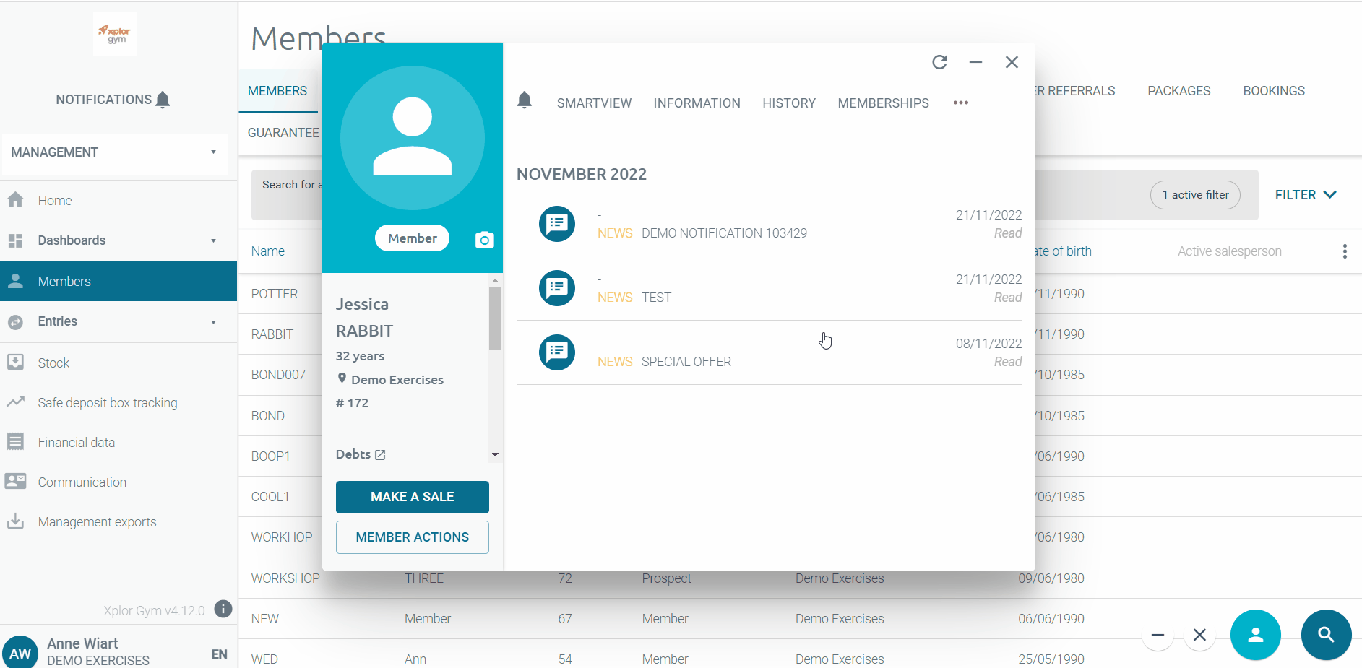1362x668 pixels.
Task: Click the round search button
Action: click(1326, 635)
